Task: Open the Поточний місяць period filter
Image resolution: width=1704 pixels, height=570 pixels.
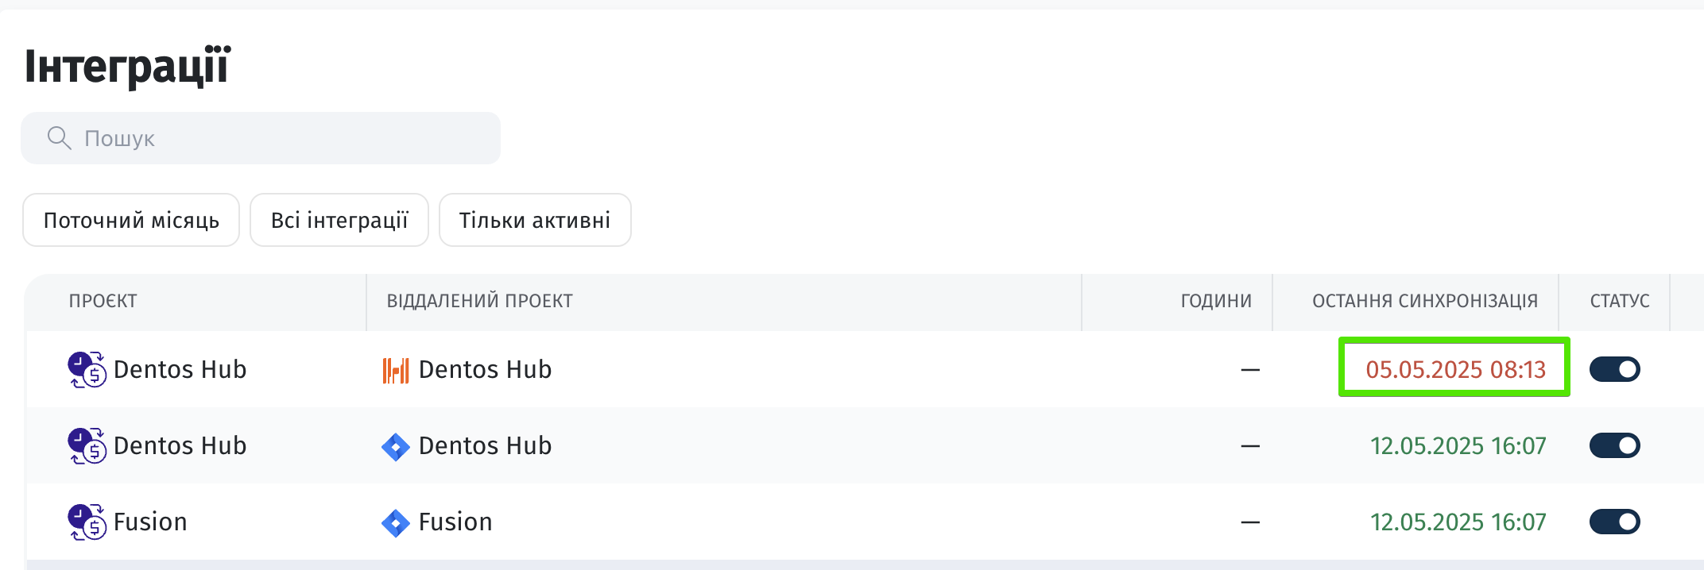Action: pos(131,220)
